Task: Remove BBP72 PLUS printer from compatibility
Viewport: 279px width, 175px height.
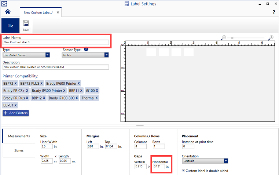Action: point(41,84)
